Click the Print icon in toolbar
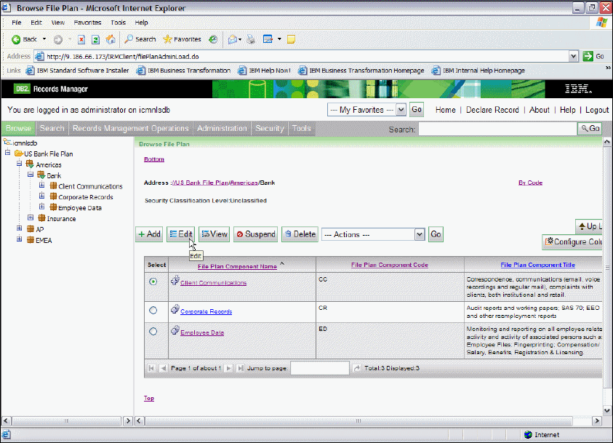 click(251, 39)
